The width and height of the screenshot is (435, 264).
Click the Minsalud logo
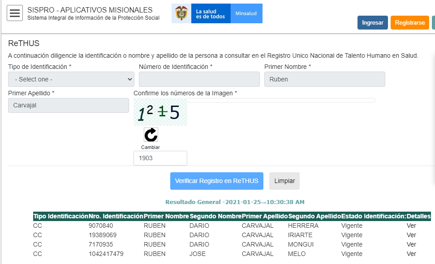click(x=246, y=13)
